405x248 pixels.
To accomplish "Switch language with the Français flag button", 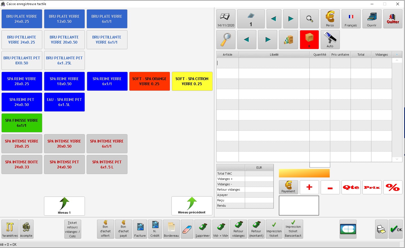I will 351,19.
